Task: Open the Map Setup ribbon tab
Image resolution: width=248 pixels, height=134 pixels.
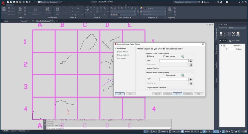Action: [79, 5]
